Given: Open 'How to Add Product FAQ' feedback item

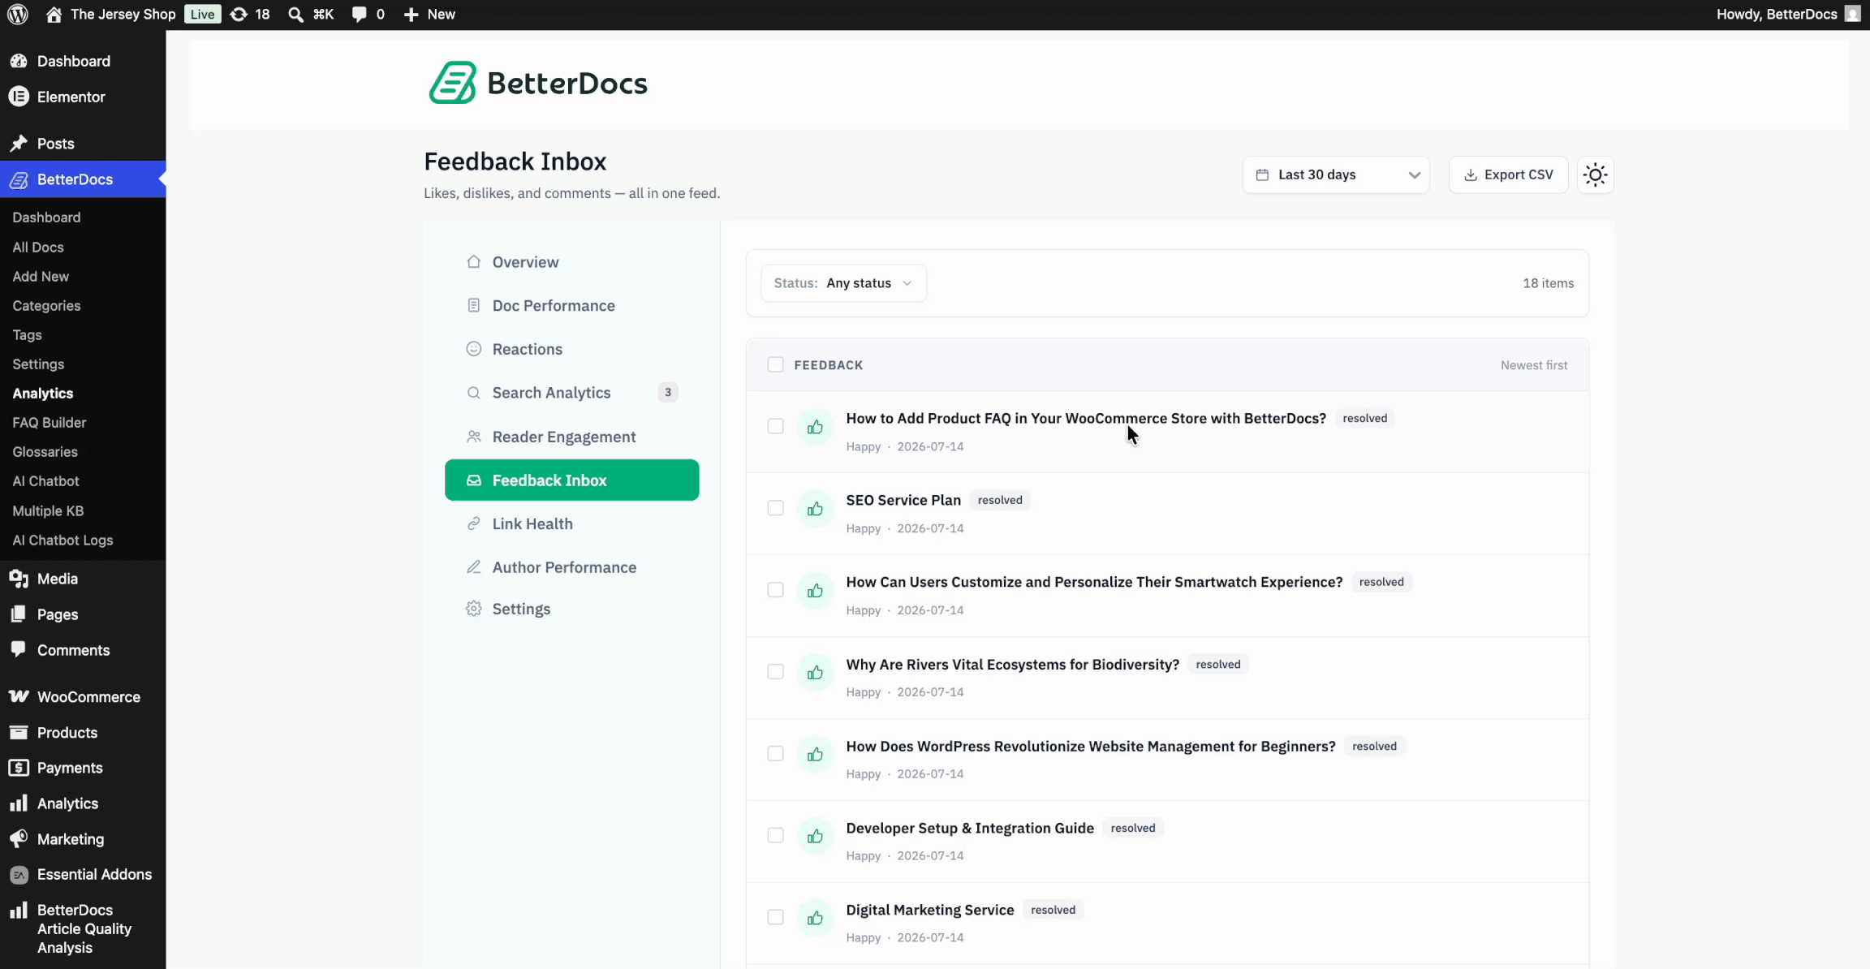Looking at the screenshot, I should click(1086, 418).
